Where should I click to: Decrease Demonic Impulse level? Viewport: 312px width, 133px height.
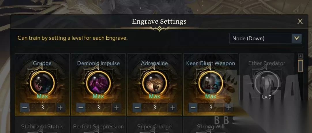(x=81, y=108)
